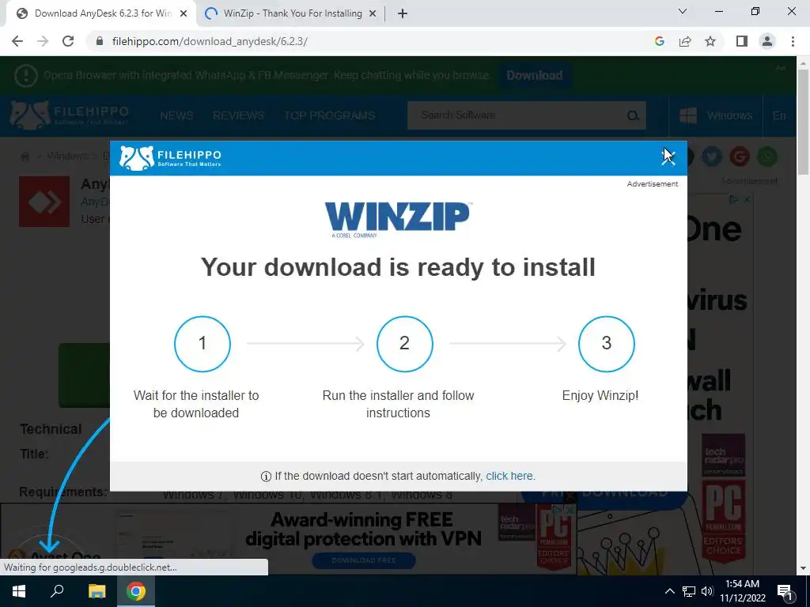
Task: Open the volume control tray icon
Action: (x=707, y=591)
